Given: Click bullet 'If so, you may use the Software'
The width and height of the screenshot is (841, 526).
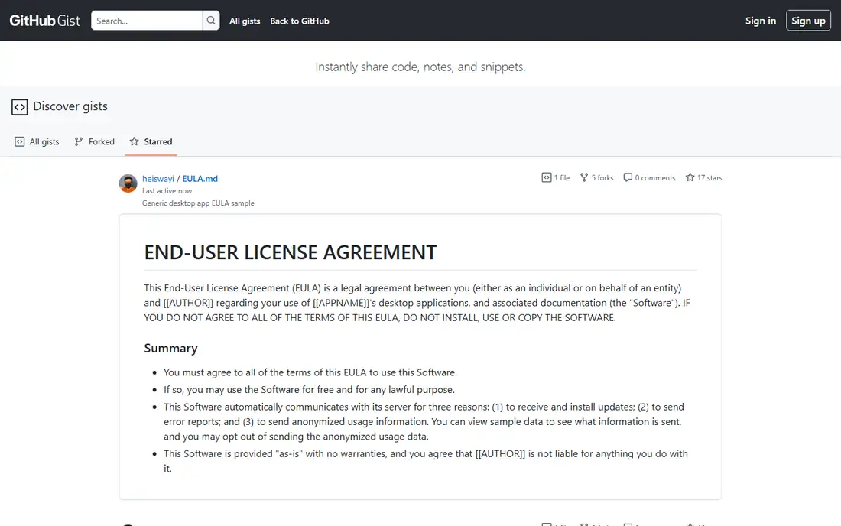Looking at the screenshot, I should pos(309,389).
